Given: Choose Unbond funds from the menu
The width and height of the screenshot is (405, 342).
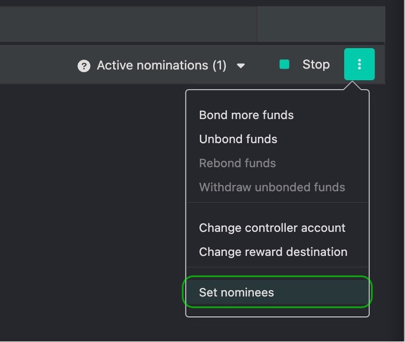Looking at the screenshot, I should 238,139.
